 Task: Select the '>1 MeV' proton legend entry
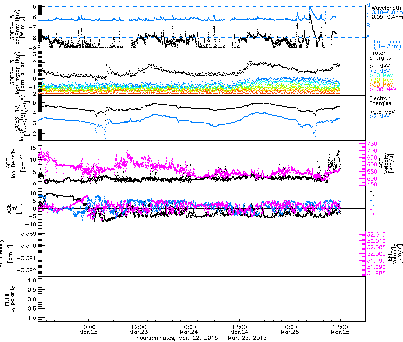pos(380,66)
